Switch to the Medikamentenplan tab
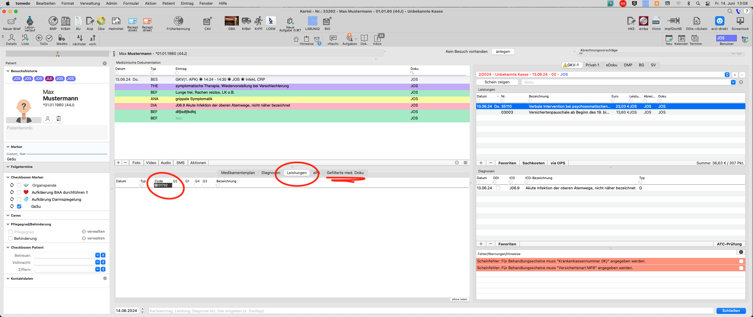Image resolution: width=753 pixels, height=317 pixels. pos(238,173)
